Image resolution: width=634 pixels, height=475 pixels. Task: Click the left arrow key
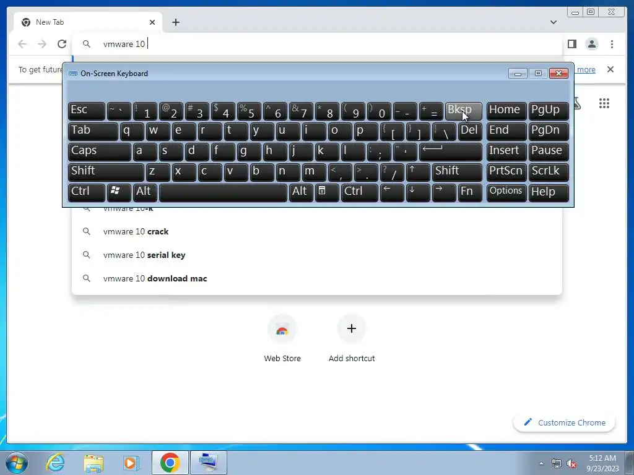click(x=392, y=192)
